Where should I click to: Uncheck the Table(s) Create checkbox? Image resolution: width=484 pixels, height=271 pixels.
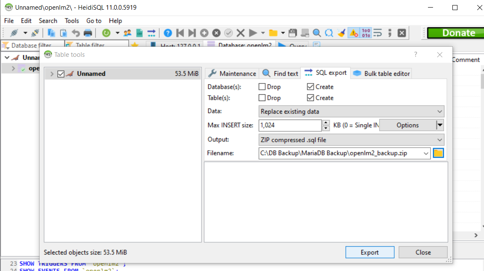point(310,98)
